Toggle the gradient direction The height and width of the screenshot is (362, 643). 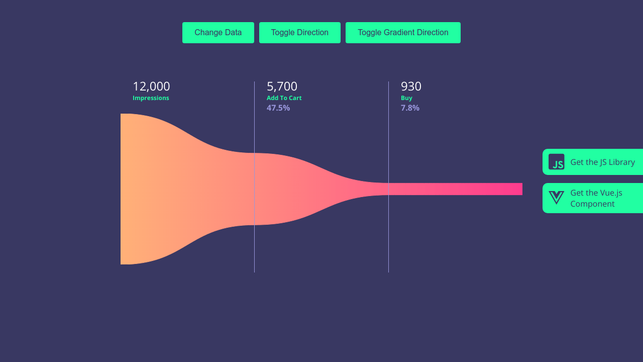click(403, 32)
